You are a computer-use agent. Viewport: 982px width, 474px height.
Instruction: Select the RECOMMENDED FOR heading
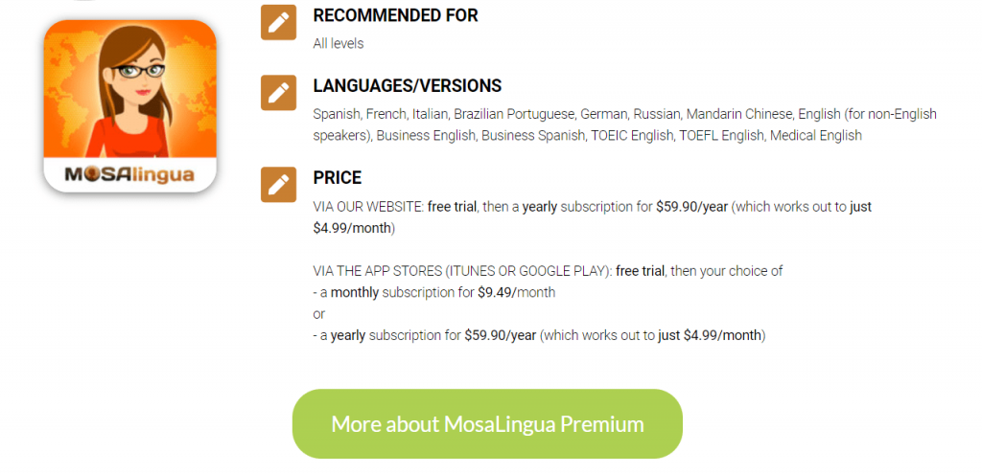395,15
